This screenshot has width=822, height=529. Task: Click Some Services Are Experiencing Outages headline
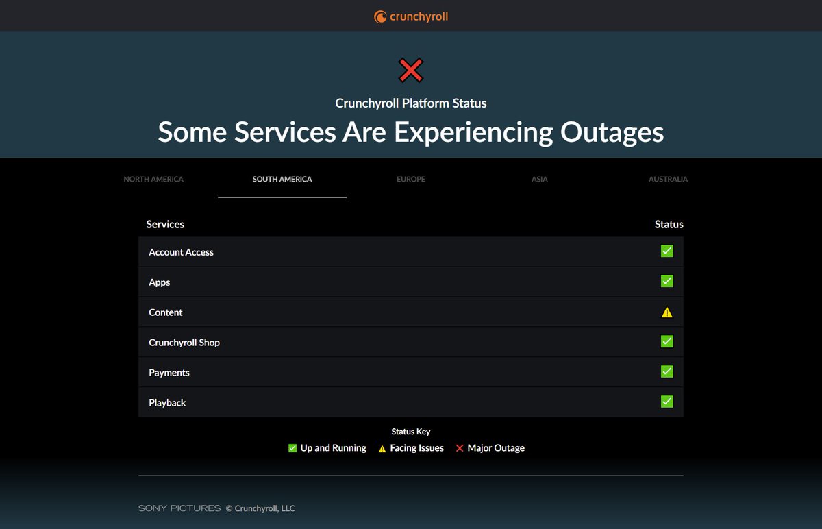point(411,132)
